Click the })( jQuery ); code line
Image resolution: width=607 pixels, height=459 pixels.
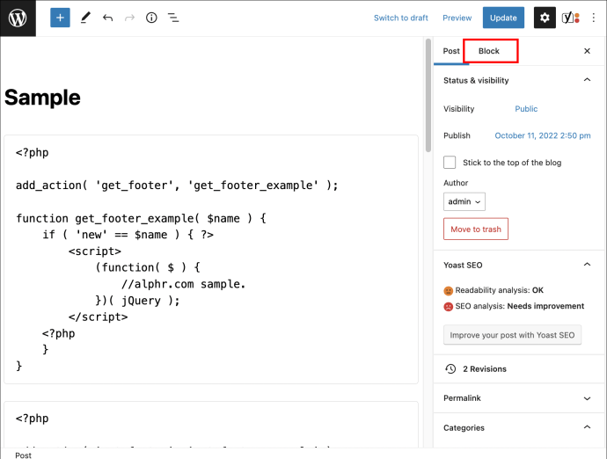pos(137,301)
